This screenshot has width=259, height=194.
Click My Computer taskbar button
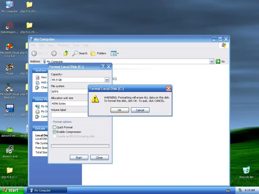47,190
